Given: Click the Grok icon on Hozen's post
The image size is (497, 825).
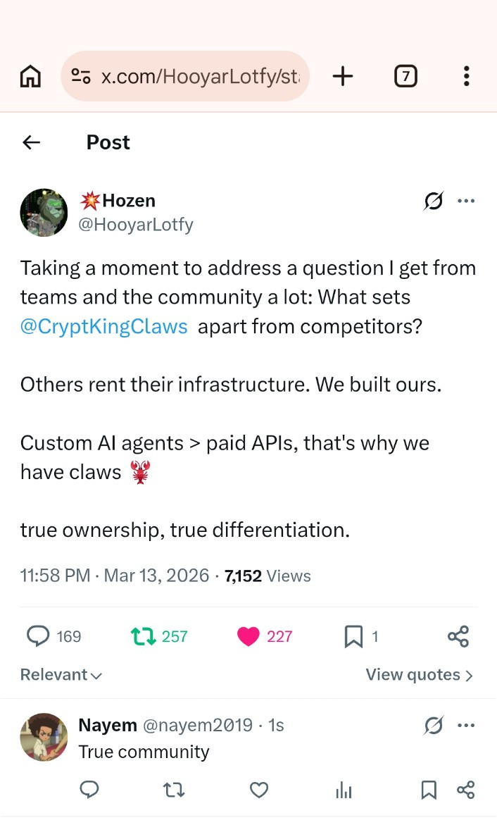Looking at the screenshot, I should click(434, 201).
